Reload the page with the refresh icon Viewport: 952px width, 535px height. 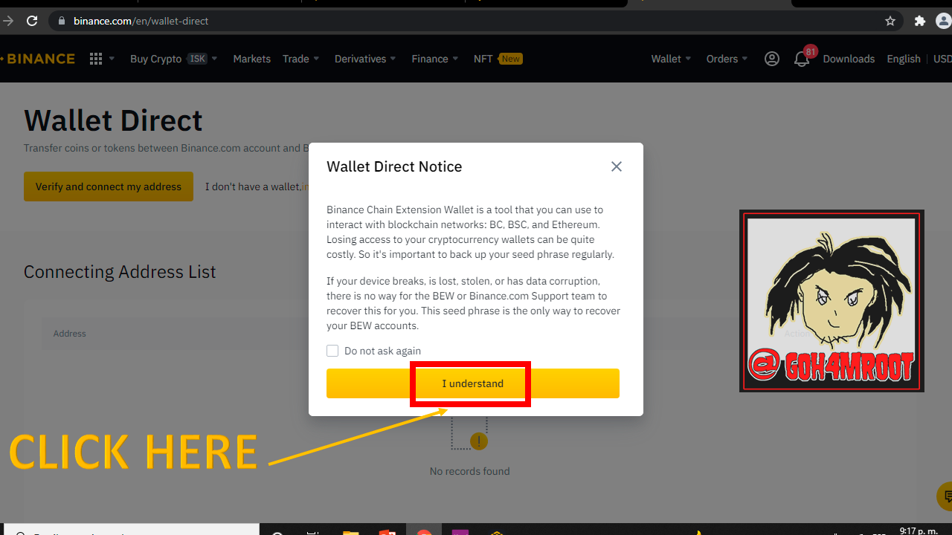[x=32, y=21]
